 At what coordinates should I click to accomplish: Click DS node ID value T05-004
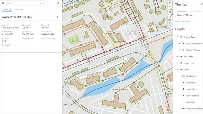45,28
